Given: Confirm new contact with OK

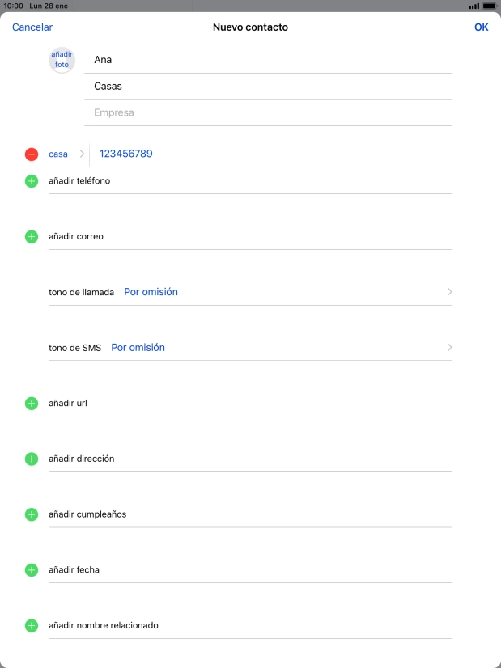Looking at the screenshot, I should [481, 27].
